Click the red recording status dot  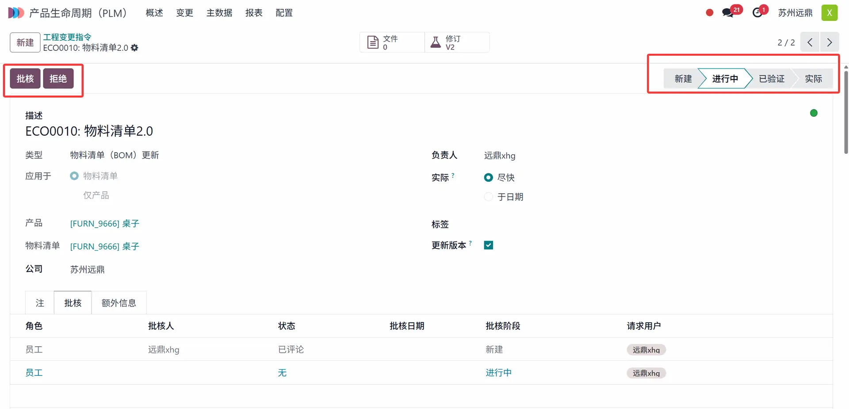coord(709,13)
